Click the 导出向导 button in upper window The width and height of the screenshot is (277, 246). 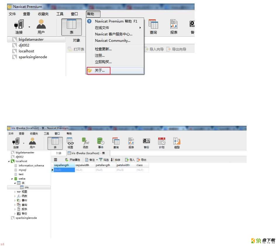click(x=176, y=49)
